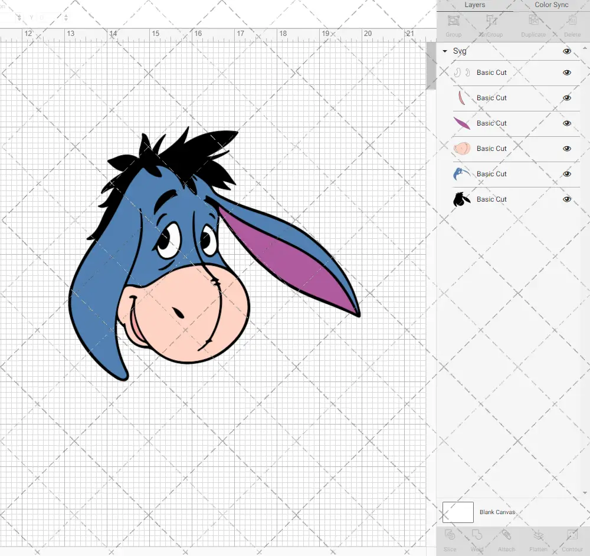Select the peach snout layer thumbnail
This screenshot has width=590, height=556.
(x=462, y=149)
